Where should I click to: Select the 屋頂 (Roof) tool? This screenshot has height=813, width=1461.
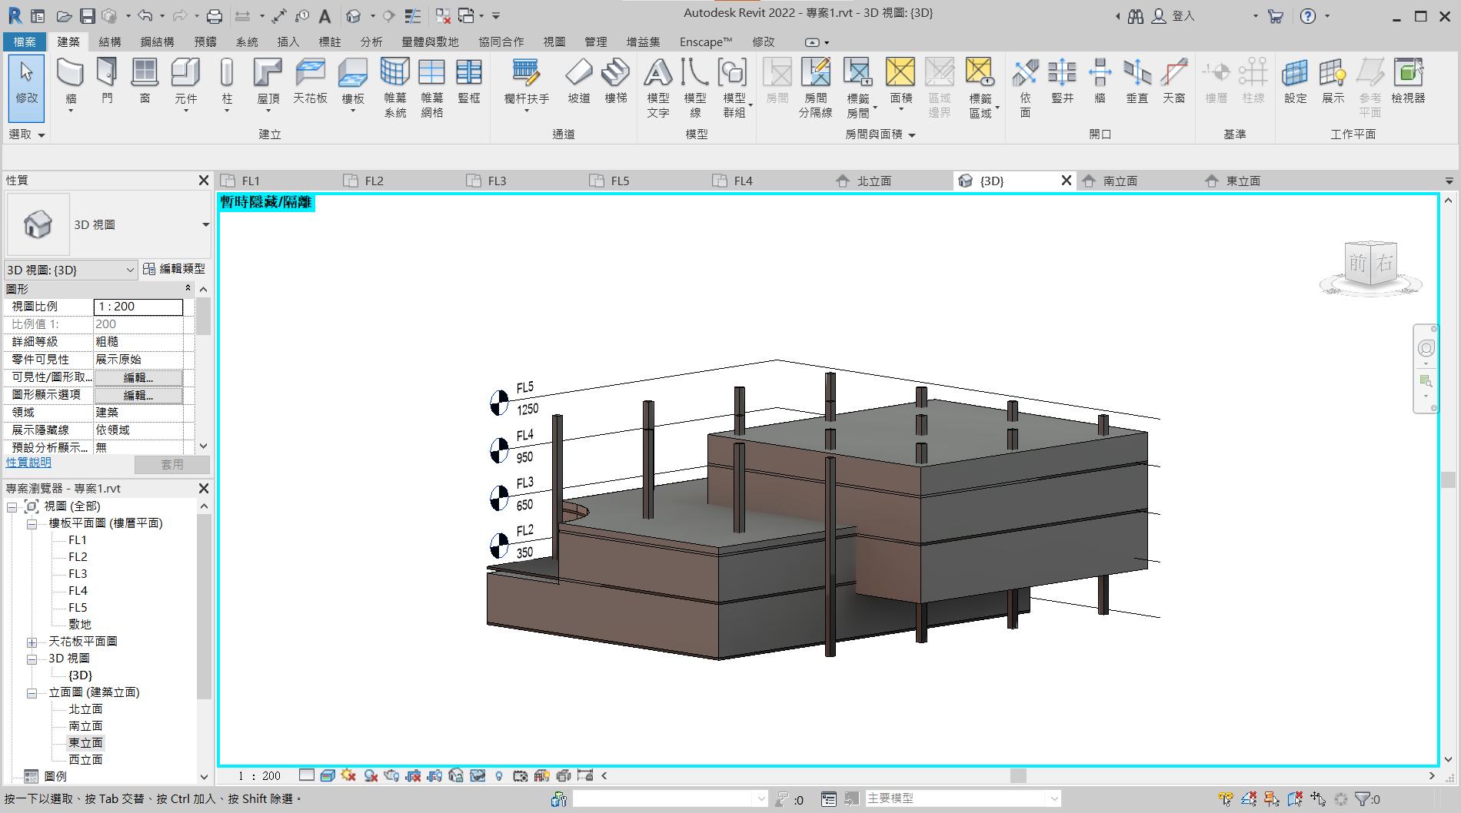pos(268,83)
